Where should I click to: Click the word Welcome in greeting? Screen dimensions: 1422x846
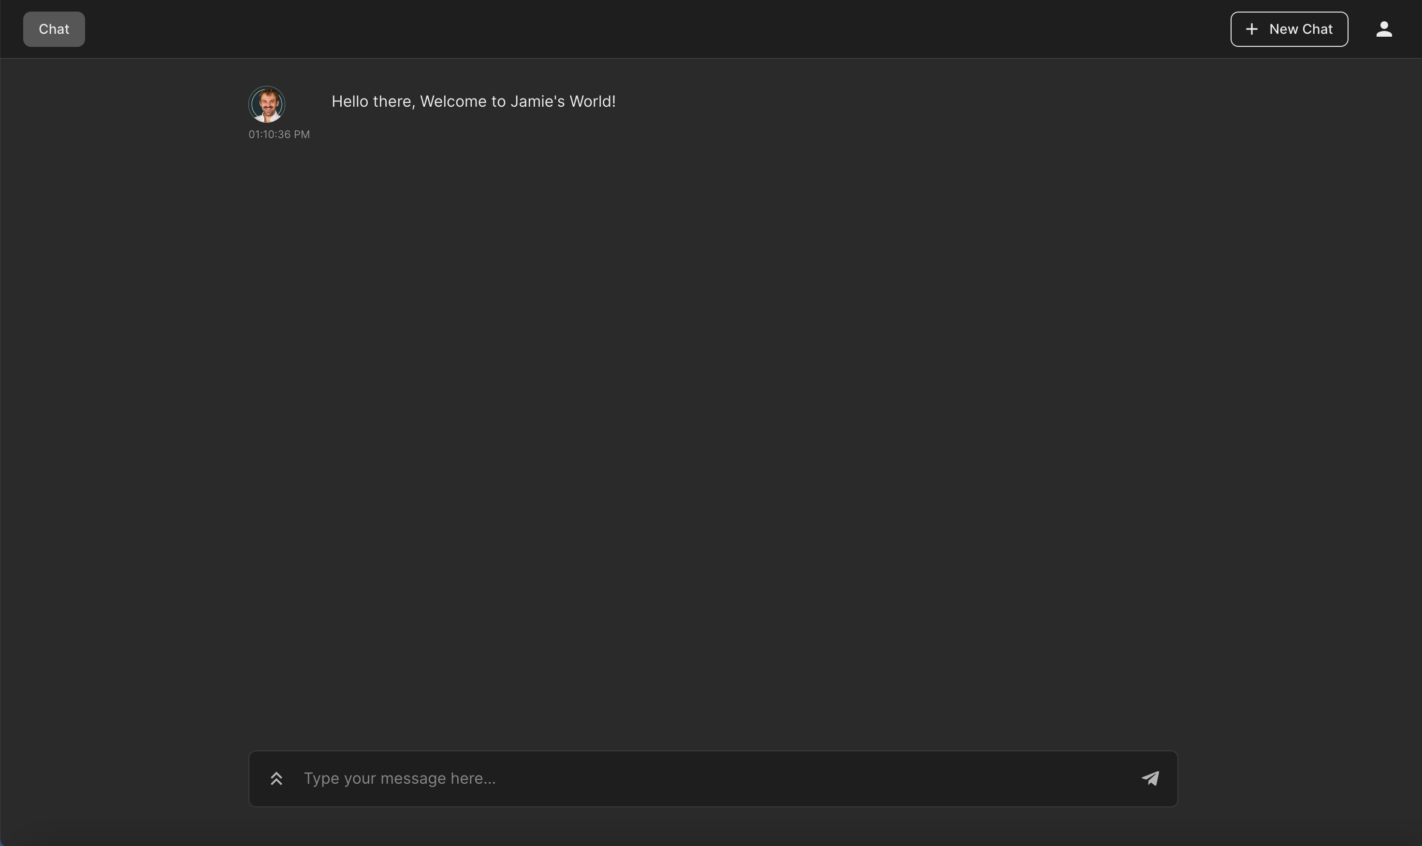coord(453,101)
